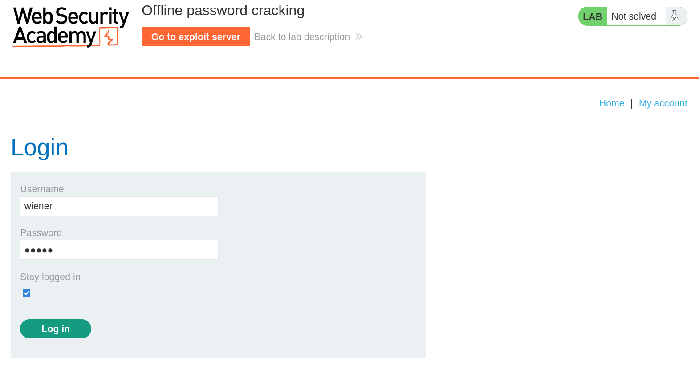Submit the form with the Log in button
This screenshot has width=699, height=366.
55,329
